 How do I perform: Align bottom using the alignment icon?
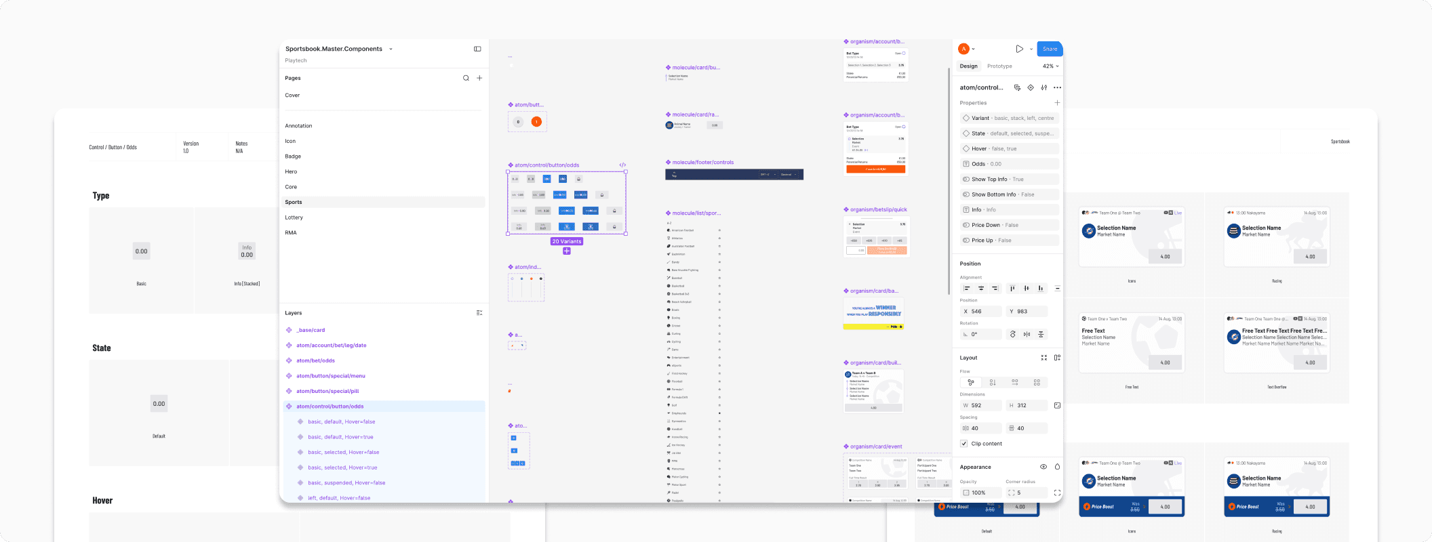coord(1040,289)
